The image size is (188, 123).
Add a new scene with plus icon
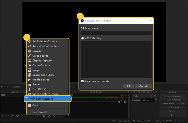[x=3, y=116]
